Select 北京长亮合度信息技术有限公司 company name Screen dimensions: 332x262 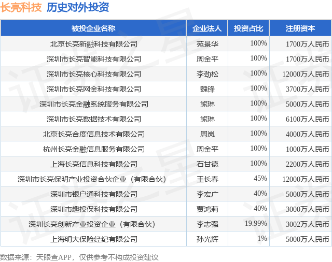[94, 134]
